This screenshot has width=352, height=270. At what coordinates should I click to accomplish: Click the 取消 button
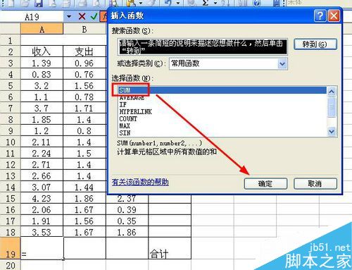315,183
